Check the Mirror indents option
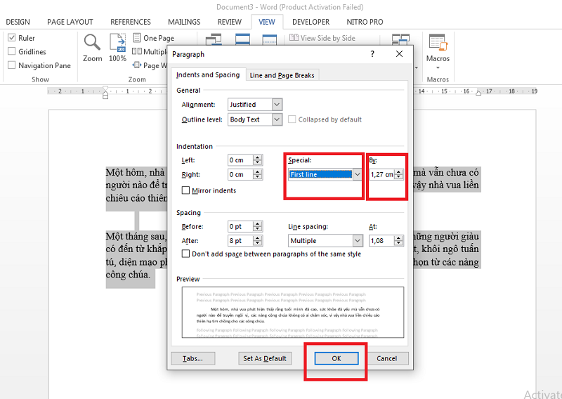Screen dimensions: 562x399 (x=185, y=190)
